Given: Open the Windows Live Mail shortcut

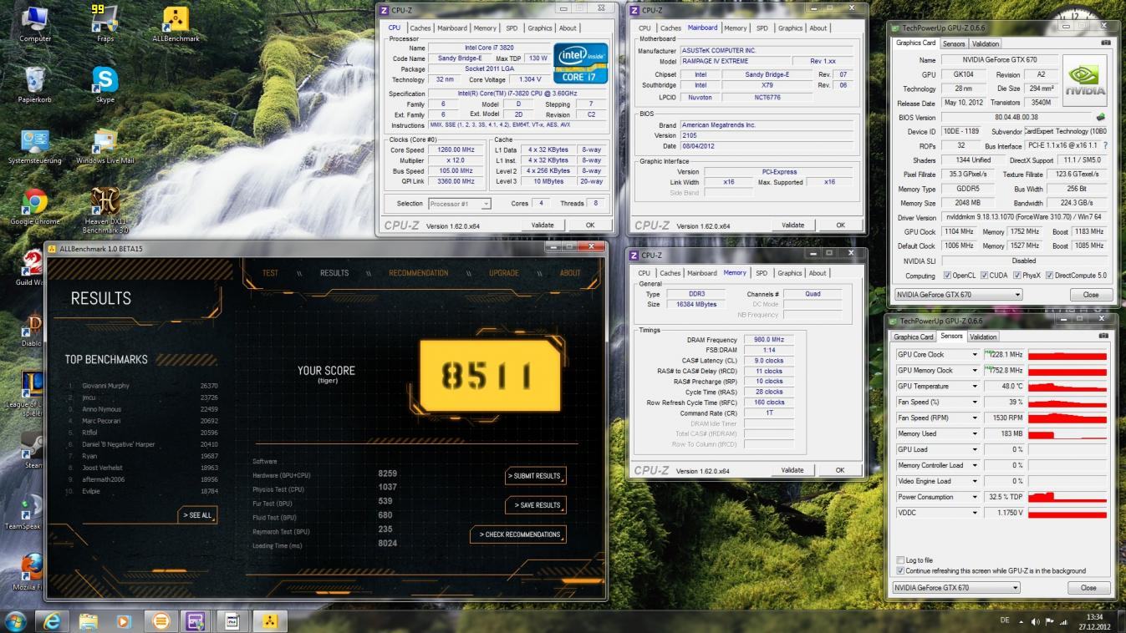Looking at the screenshot, I should 104,146.
